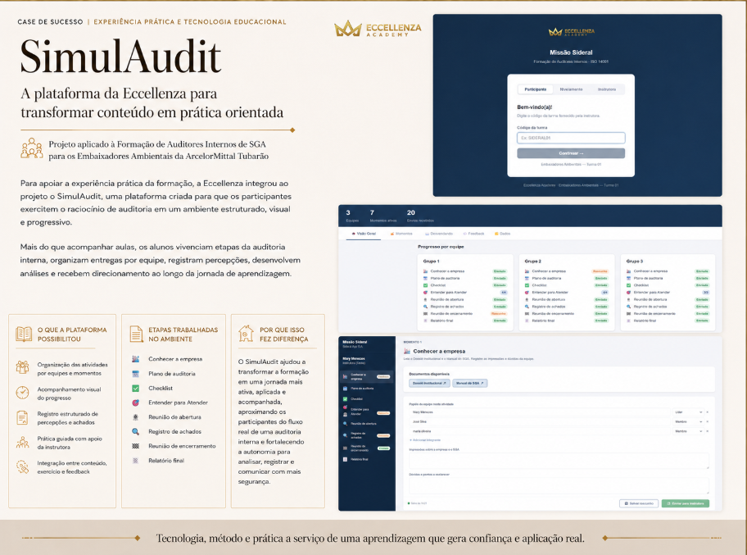Click the 'Missão Sideral' title on the login screen
The height and width of the screenshot is (555, 747).
[x=571, y=52]
